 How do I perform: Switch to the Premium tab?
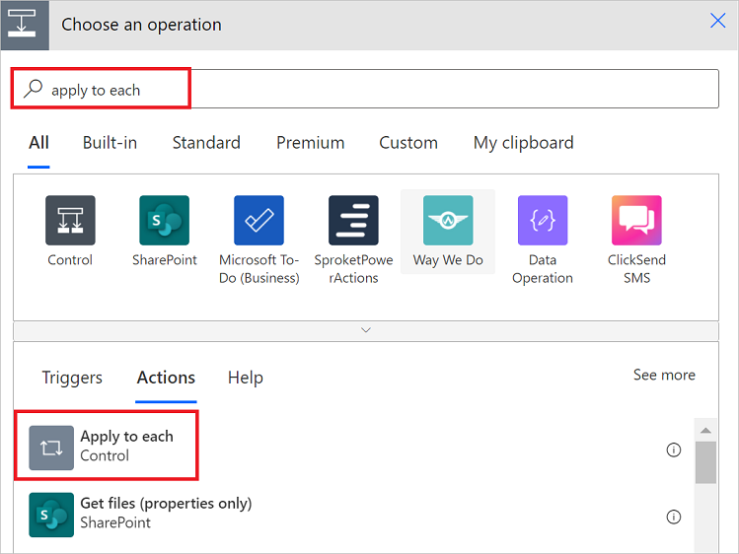click(310, 143)
